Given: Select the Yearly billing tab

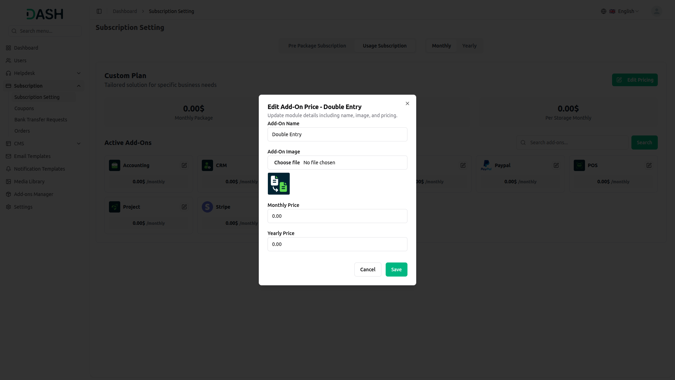Looking at the screenshot, I should coord(469,46).
